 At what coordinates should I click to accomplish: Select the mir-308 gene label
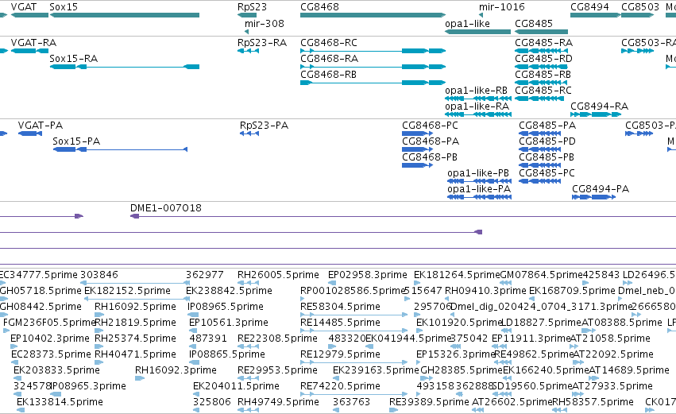[x=265, y=23]
